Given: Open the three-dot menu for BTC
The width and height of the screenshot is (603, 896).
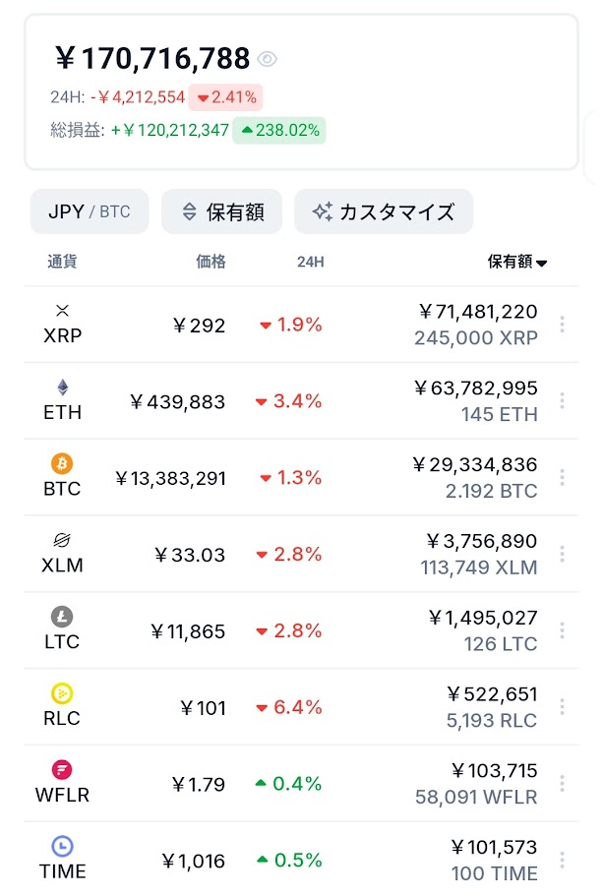Looking at the screenshot, I should 562,477.
